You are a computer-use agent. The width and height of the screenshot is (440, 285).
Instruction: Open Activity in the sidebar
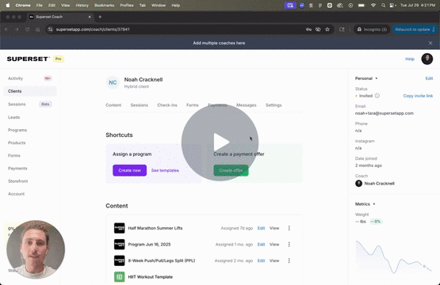pos(30,78)
